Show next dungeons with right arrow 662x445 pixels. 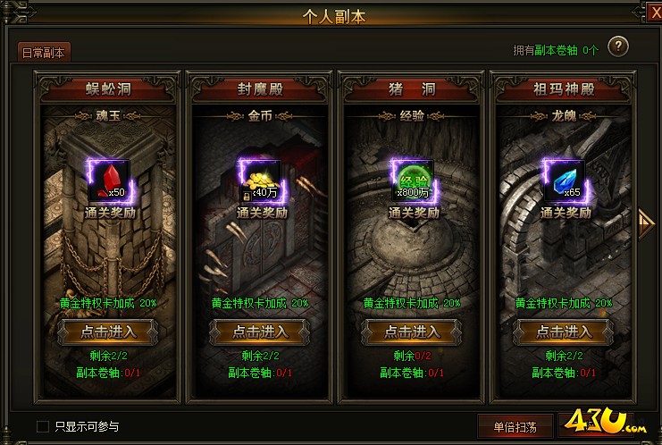[x=646, y=224]
